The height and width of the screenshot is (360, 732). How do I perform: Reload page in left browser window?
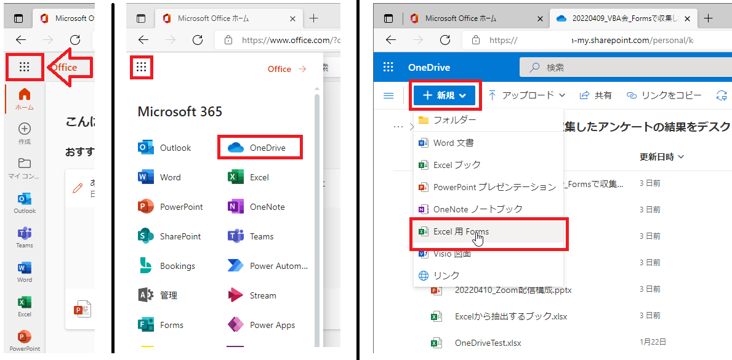pos(74,39)
